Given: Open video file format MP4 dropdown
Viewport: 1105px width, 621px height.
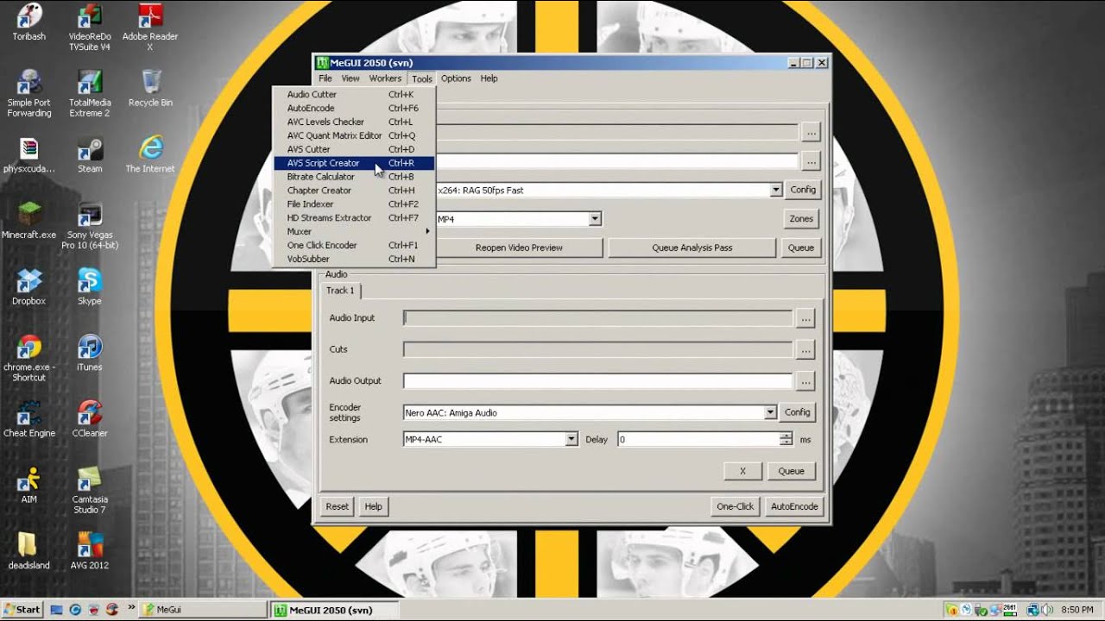Looking at the screenshot, I should point(595,219).
